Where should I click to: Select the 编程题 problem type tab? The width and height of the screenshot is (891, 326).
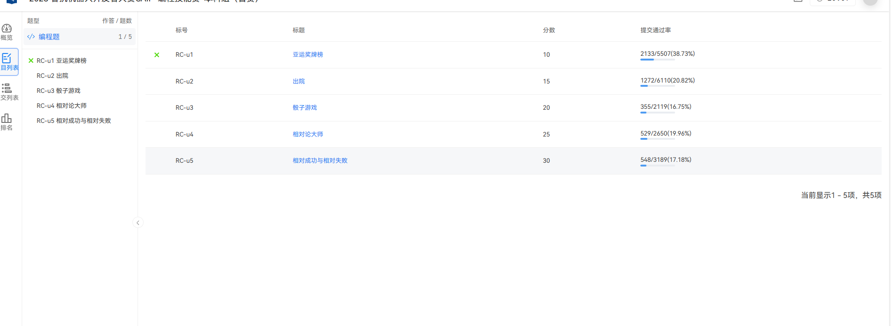click(49, 37)
